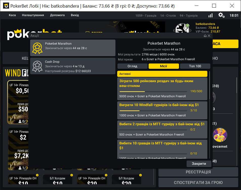241x190 pixels.
Task: Open the Допомога menu
Action: coord(57,15)
